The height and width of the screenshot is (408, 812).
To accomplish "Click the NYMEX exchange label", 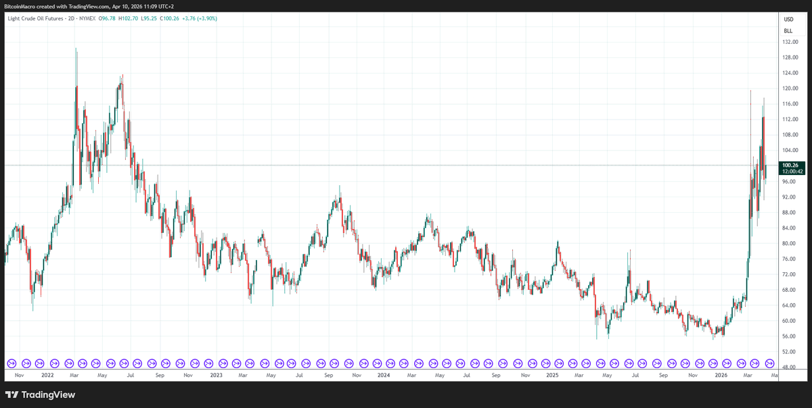I will 89,18.
